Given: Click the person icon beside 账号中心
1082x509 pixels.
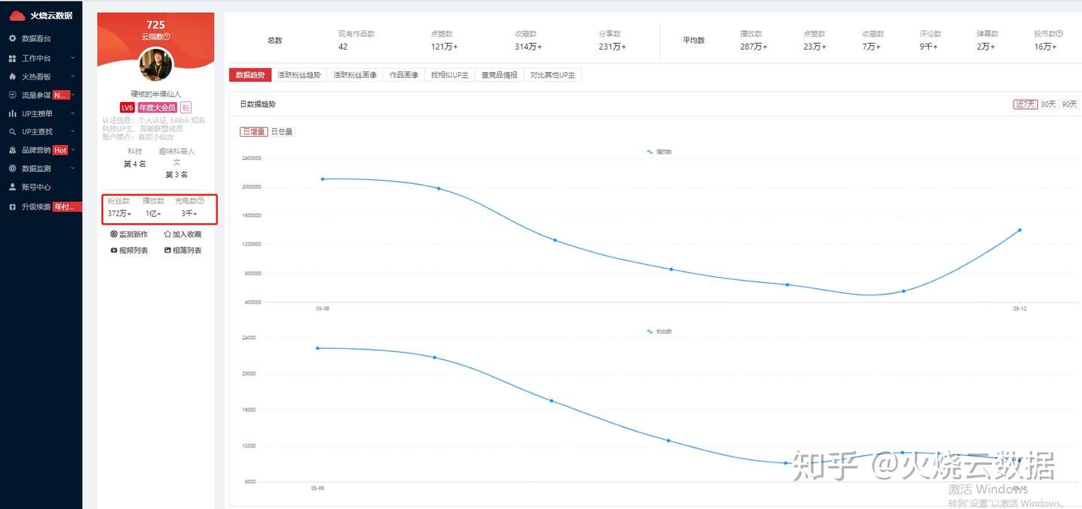Looking at the screenshot, I should [12, 187].
